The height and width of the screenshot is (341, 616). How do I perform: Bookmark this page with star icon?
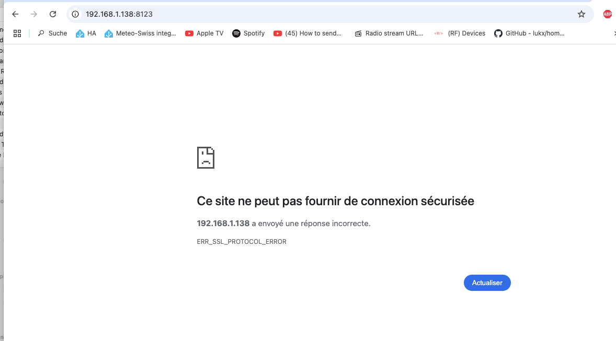click(581, 14)
